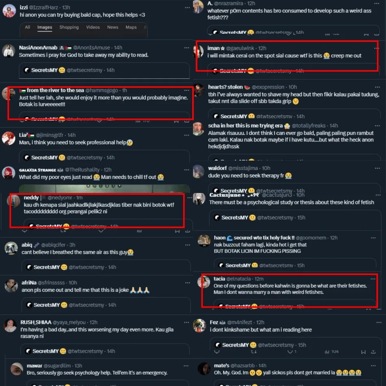Open the quoted SecretsMY post under Cactusjune
Image resolution: width=386 pixels, height=386 pixels.
[295, 218]
